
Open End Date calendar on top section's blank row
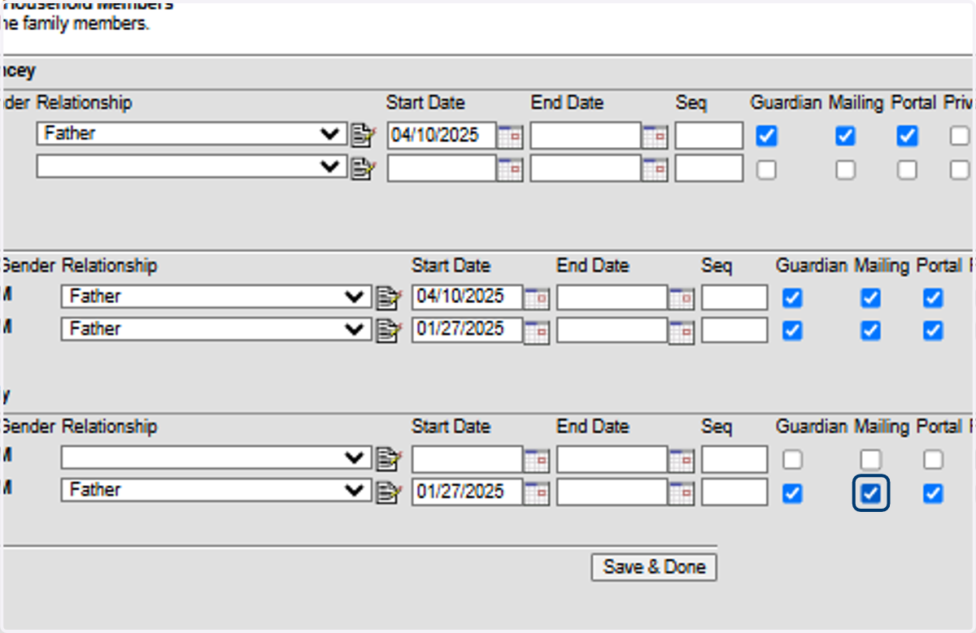(655, 169)
